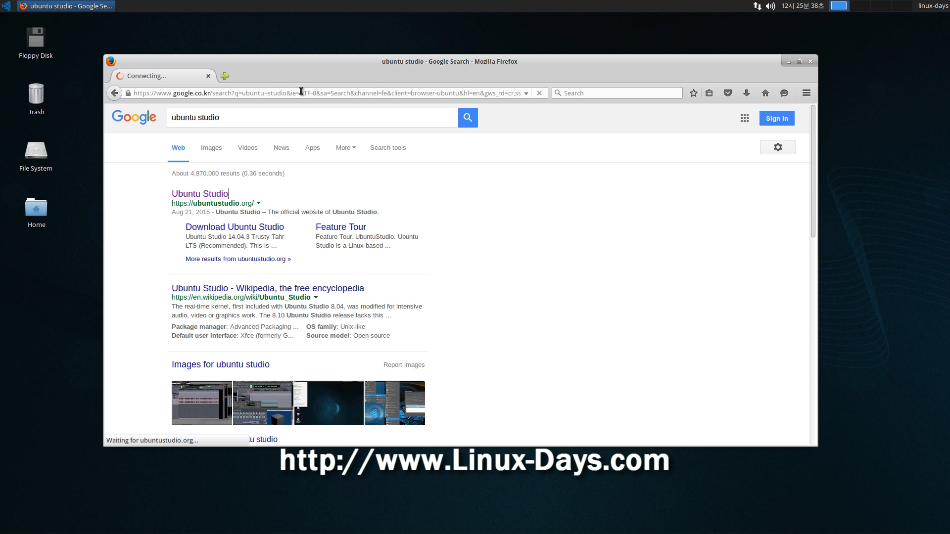Open the Firefox hamburger menu
The image size is (950, 534).
point(807,93)
